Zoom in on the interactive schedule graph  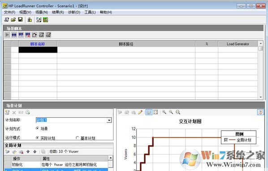click(x=164, y=112)
